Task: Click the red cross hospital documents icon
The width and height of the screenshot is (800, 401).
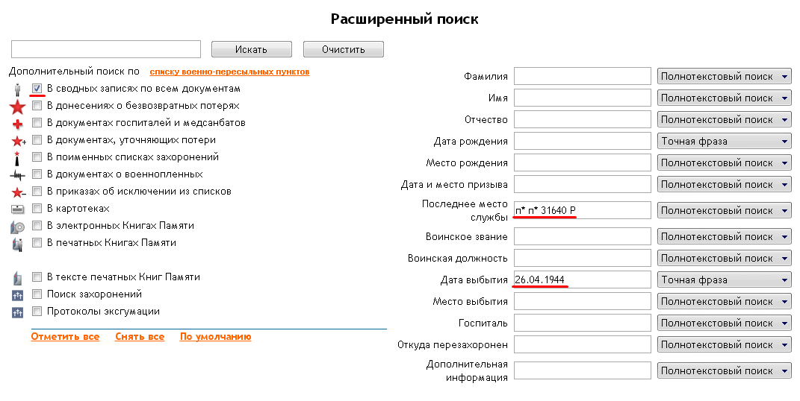Action: [x=17, y=124]
